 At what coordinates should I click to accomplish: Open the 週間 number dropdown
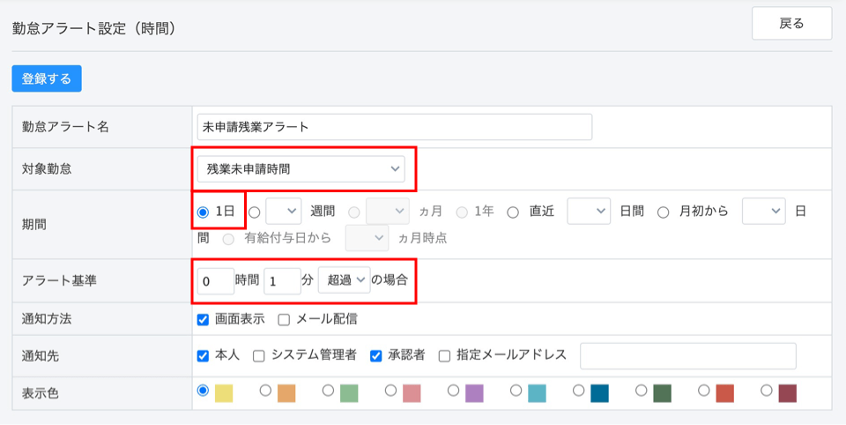[x=283, y=212]
